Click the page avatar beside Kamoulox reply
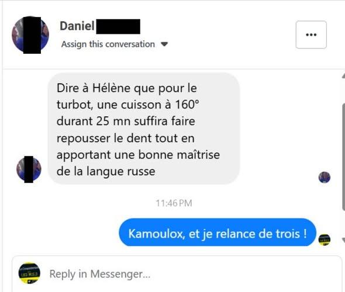This screenshot has height=292, width=345. (x=325, y=239)
